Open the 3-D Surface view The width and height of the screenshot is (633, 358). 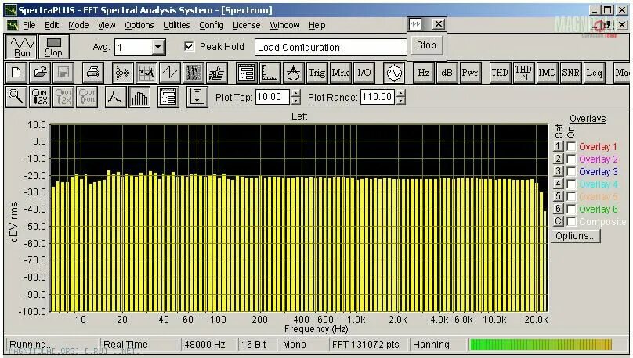216,73
